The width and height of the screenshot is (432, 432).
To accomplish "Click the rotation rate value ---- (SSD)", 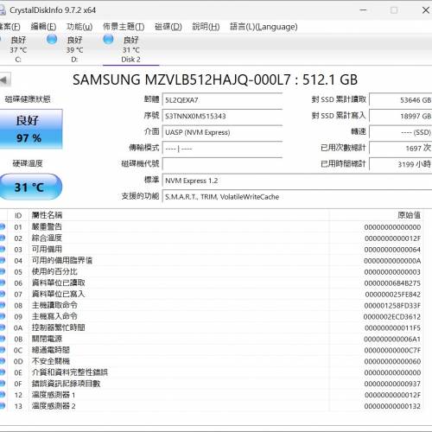I will [401, 132].
